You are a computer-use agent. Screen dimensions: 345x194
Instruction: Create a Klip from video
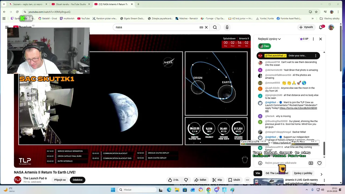(x=217, y=180)
